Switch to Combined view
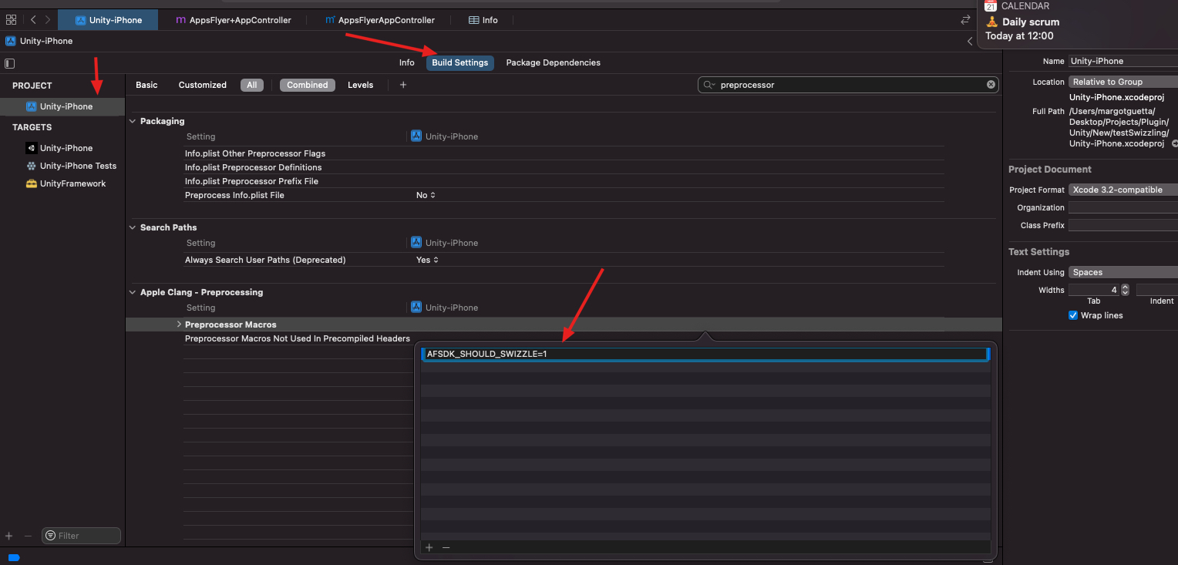1178x565 pixels. [308, 85]
